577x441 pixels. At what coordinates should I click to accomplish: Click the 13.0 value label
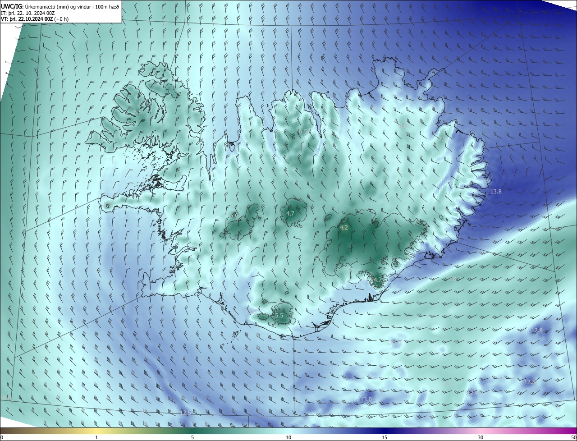click(366, 400)
